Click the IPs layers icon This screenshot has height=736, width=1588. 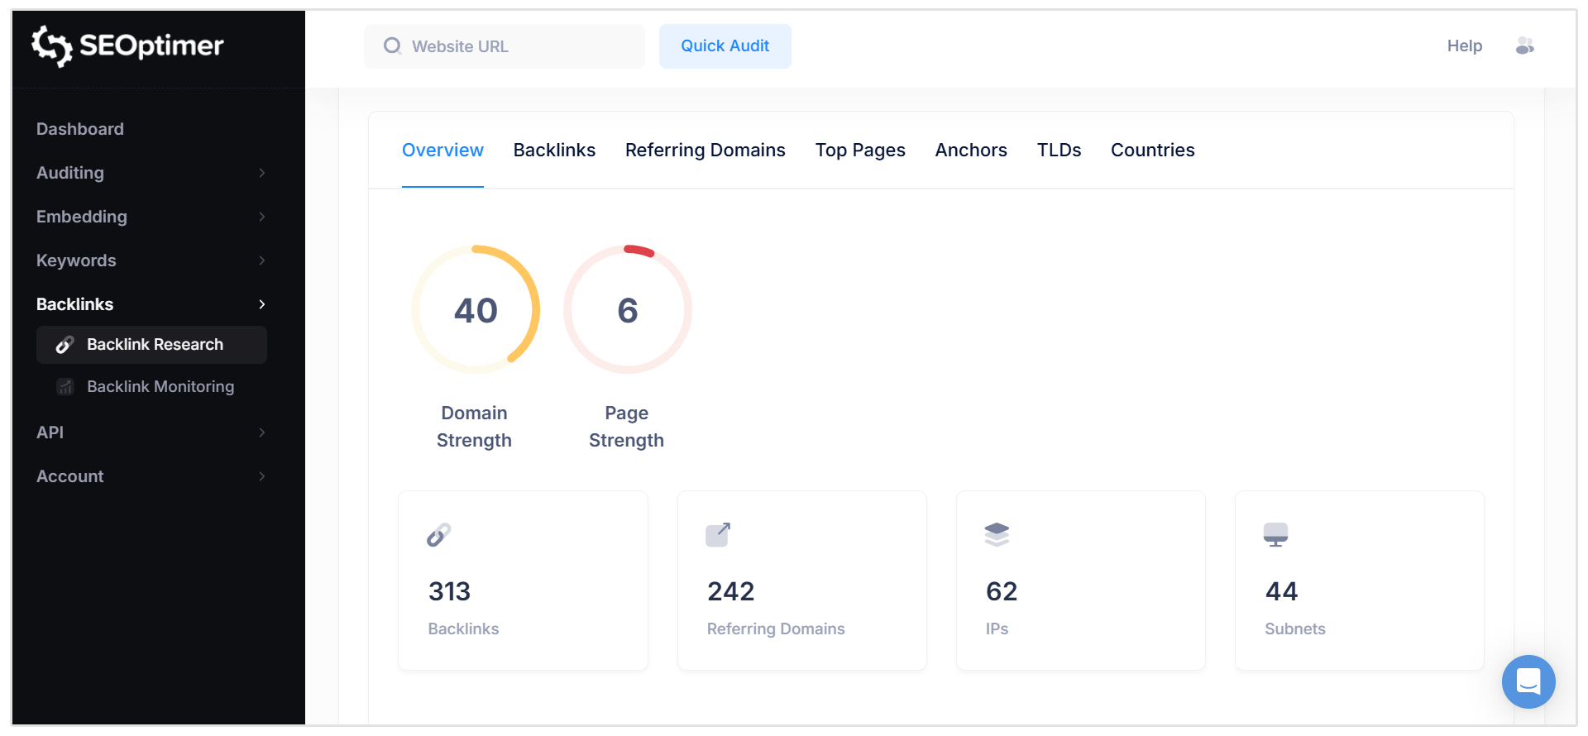(x=997, y=535)
